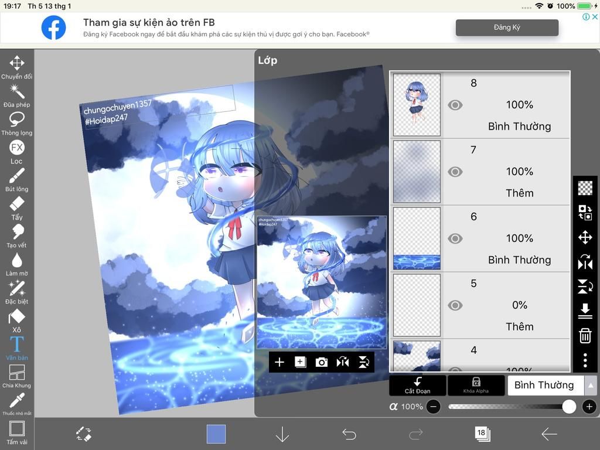Open the current blue color swatch

click(216, 434)
